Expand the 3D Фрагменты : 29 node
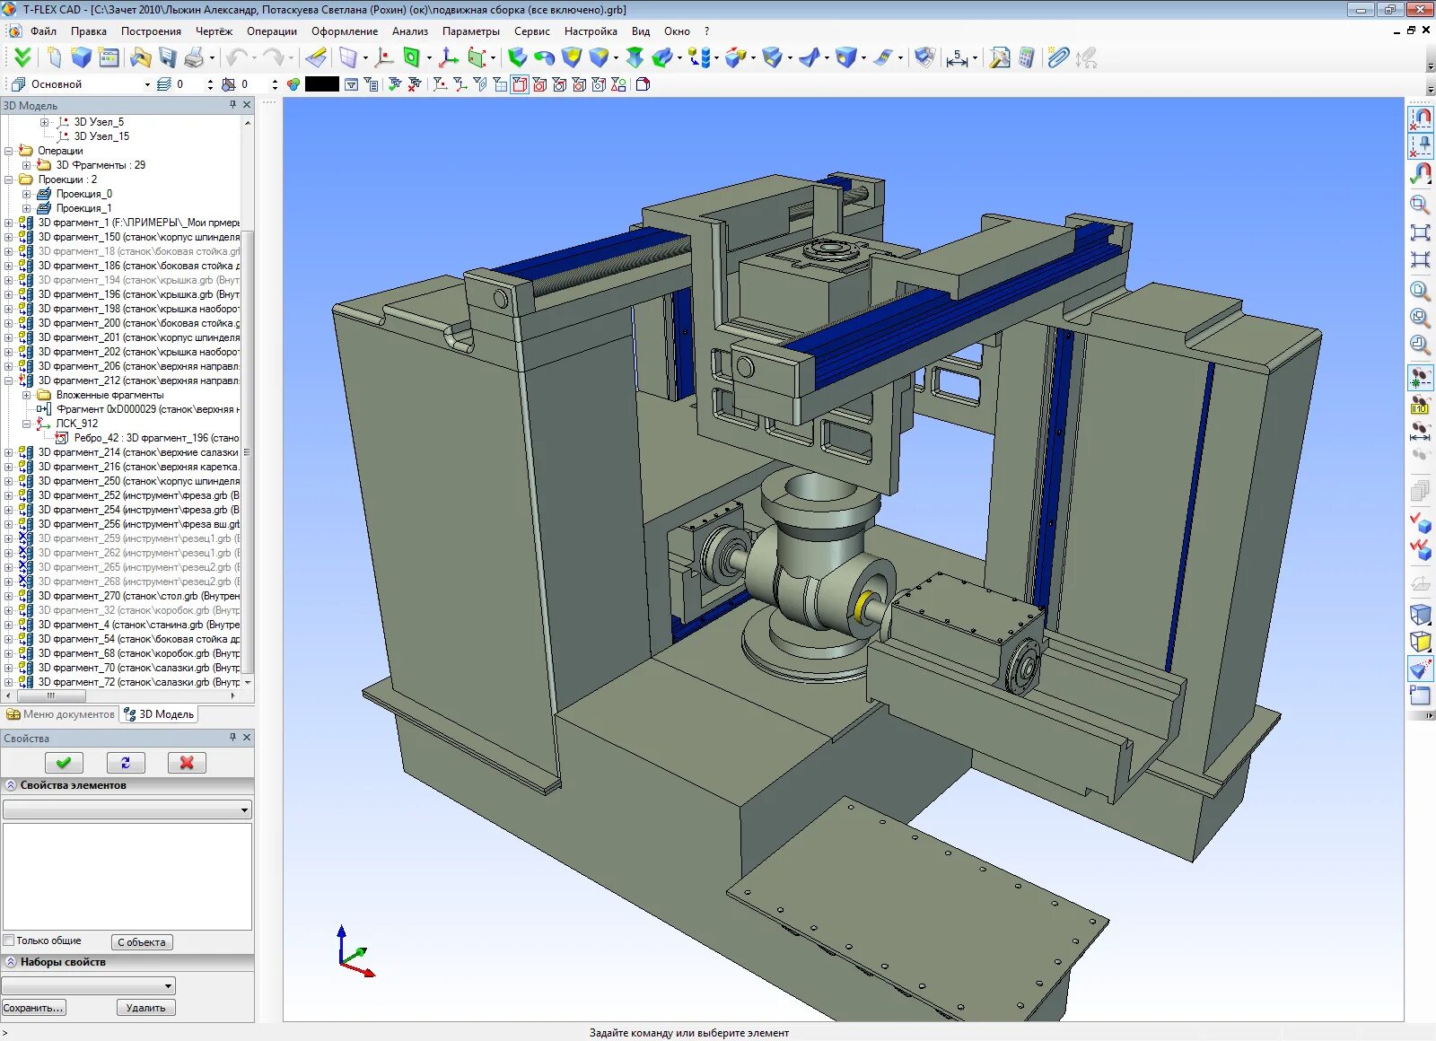This screenshot has width=1436, height=1041. click(27, 165)
